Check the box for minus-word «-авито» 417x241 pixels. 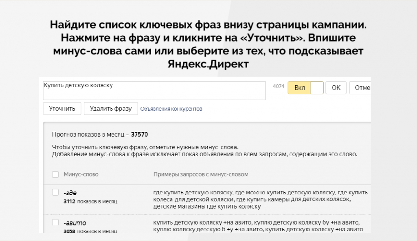pos(55,222)
